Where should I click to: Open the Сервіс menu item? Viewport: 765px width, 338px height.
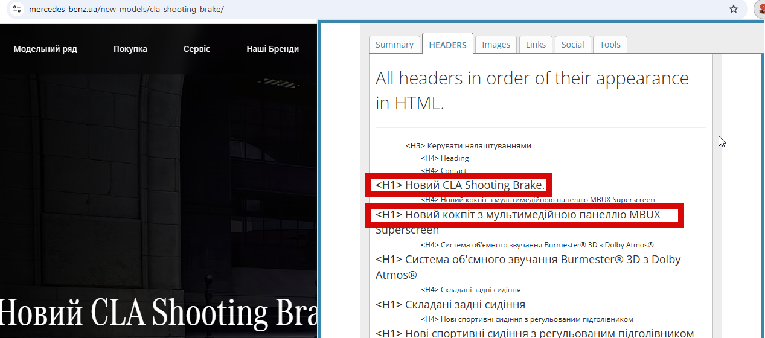coord(197,49)
